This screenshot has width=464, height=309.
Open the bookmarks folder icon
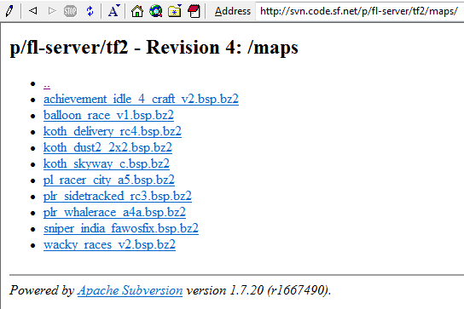175,11
